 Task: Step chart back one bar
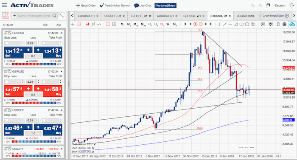(x=191, y=24)
